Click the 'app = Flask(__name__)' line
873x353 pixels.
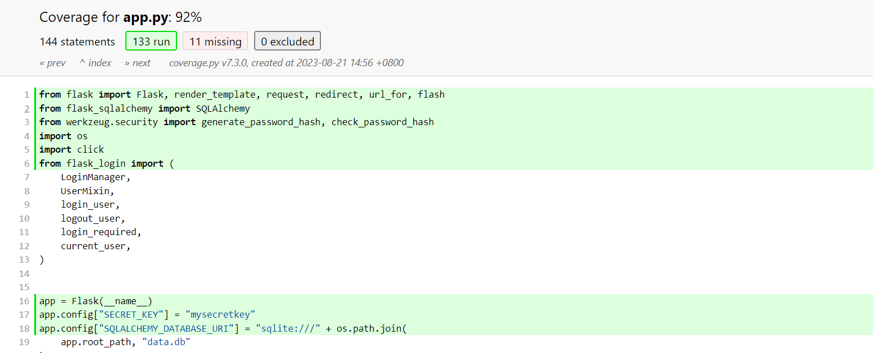point(455,301)
